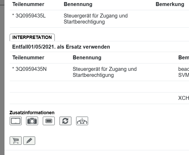The image size is (189, 155).
Task: Click the rectangular frame icon under Zusatzinformationen
Action: click(x=16, y=121)
